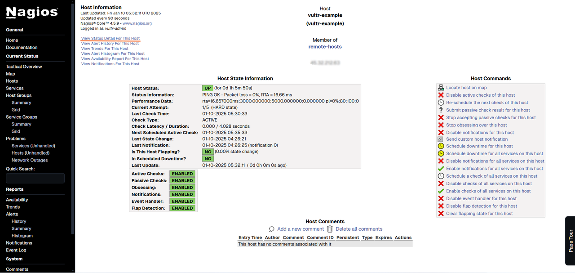Click Add a new comment link

pos(301,229)
